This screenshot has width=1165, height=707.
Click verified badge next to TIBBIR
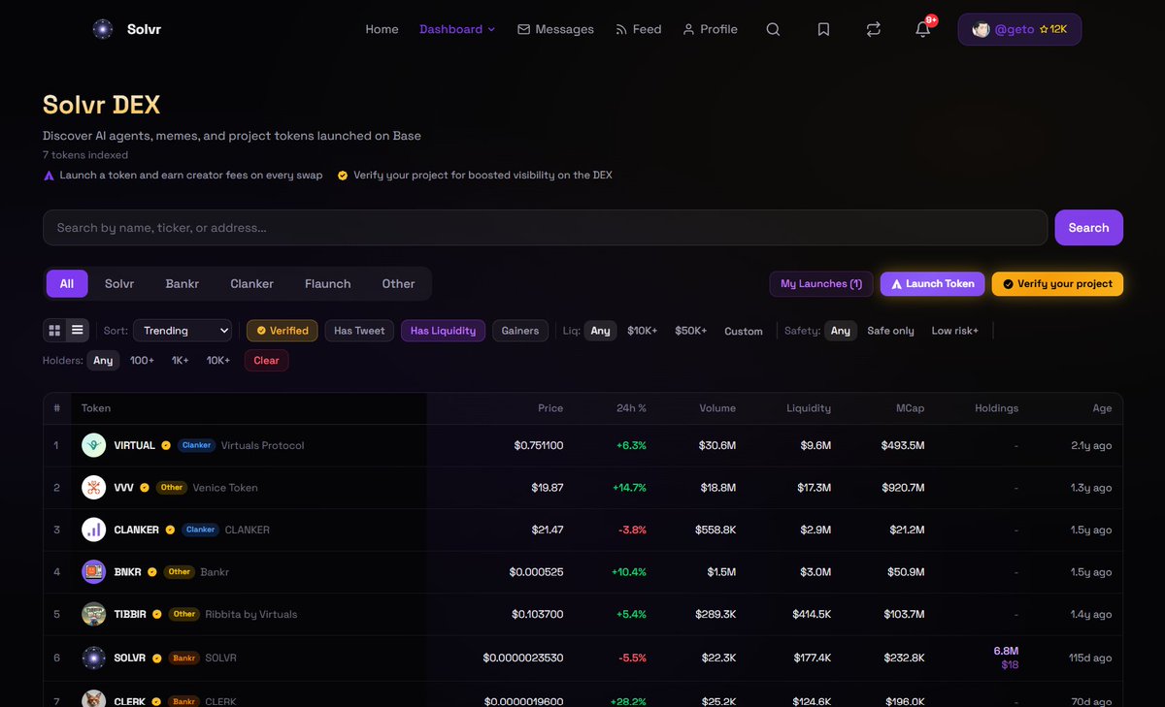[158, 614]
